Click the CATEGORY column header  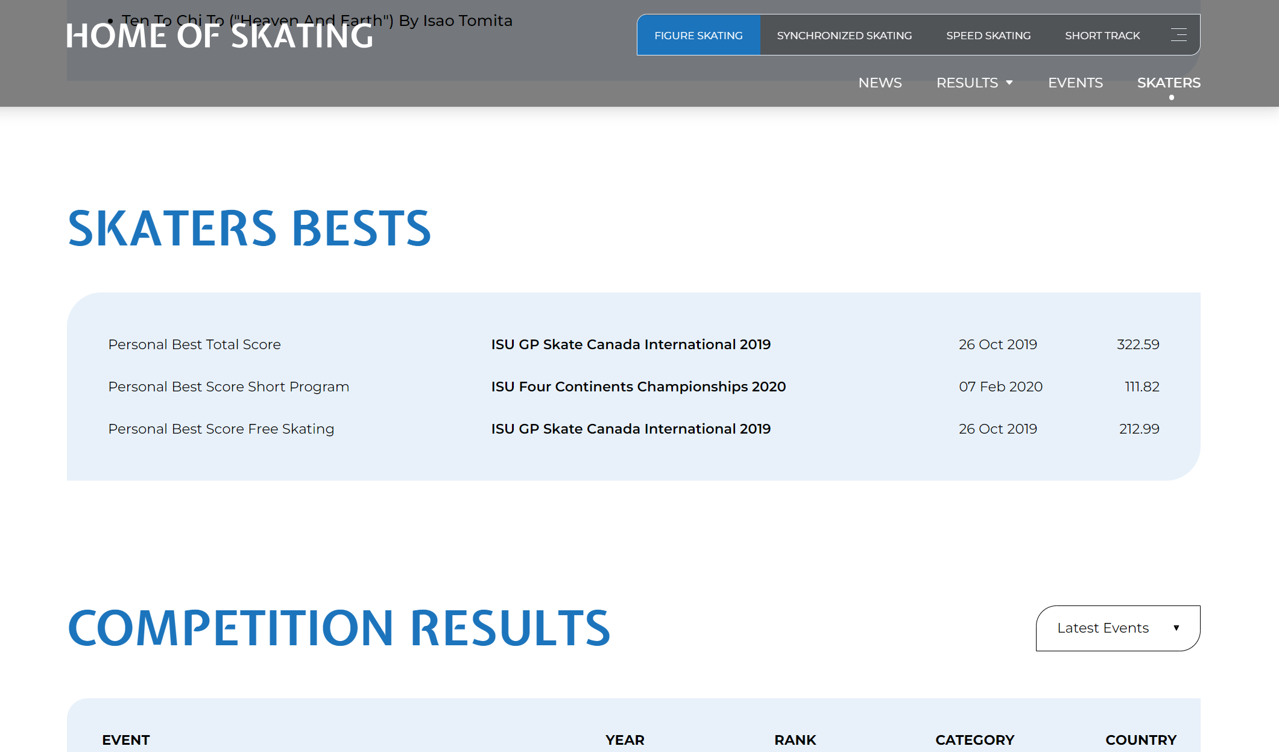(974, 740)
